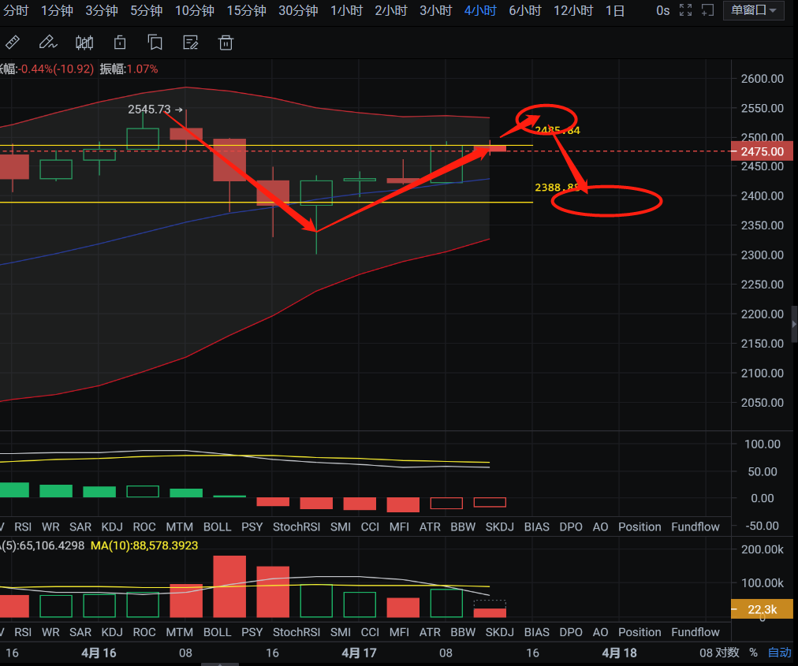Select the 5分钟 interval
Screen dimensions: 798x666
(x=147, y=11)
